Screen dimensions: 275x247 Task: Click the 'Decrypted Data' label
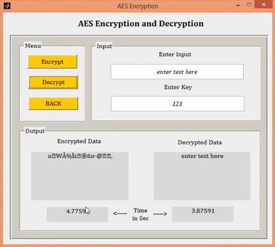[x=200, y=142]
